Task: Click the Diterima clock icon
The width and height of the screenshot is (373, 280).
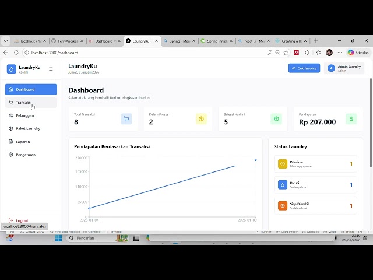Action: point(283,164)
